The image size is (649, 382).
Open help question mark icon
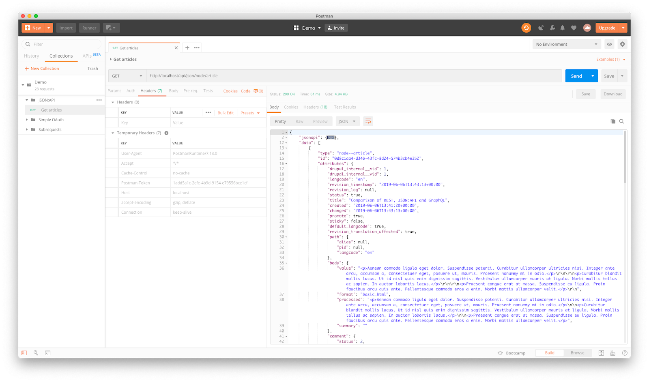tap(625, 353)
